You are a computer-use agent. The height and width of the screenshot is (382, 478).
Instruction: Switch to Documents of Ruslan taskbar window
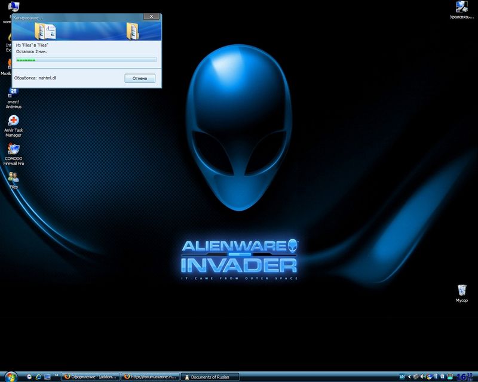tap(210, 377)
